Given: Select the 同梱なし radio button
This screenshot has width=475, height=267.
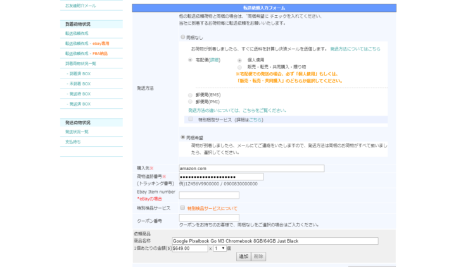Looking at the screenshot, I should coord(183,37).
